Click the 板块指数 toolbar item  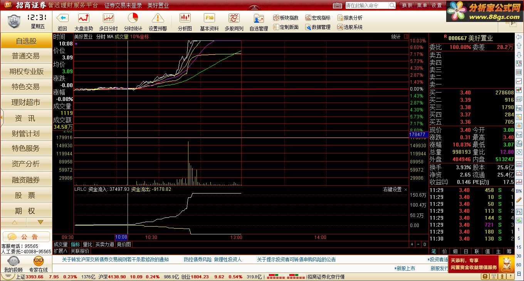(286, 18)
